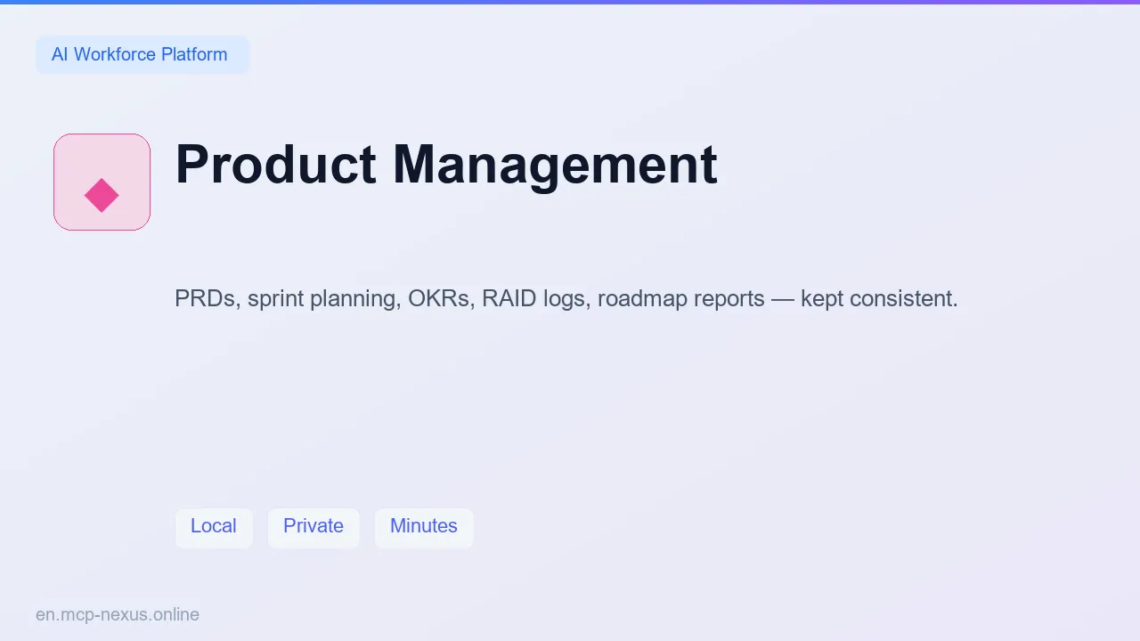Click the Private tag
This screenshot has height=641, width=1140.
point(313,526)
